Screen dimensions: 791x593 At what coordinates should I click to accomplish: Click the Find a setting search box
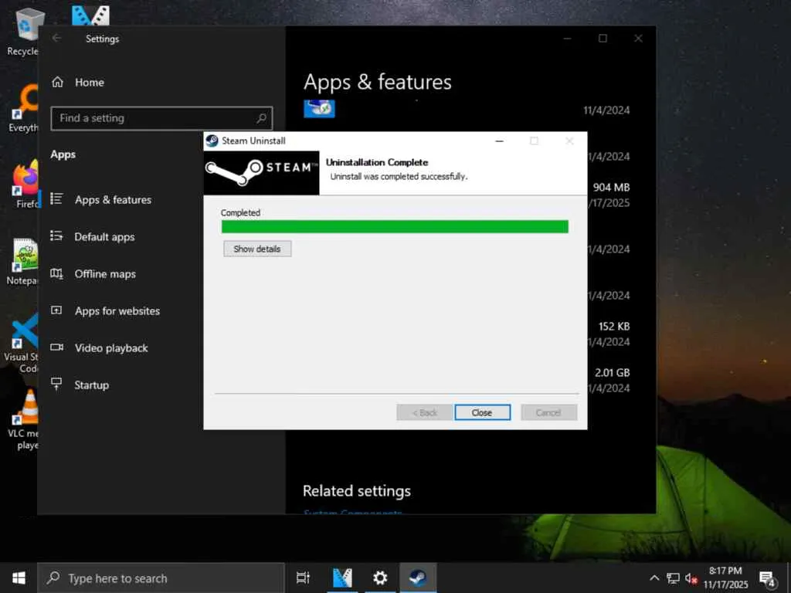[x=161, y=118]
